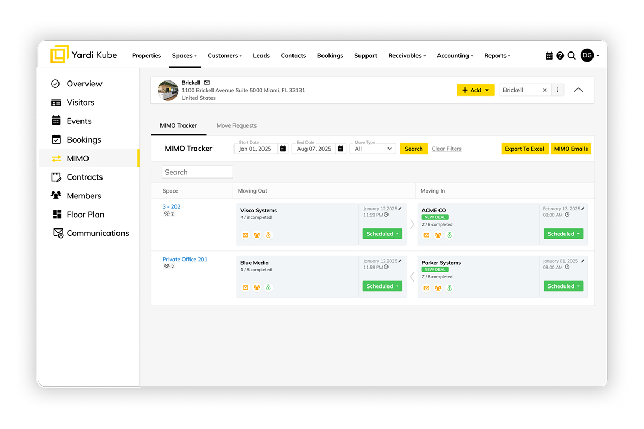Viewport: 644px width, 429px height.
Task: Clear the Brickell property selection
Action: point(545,90)
